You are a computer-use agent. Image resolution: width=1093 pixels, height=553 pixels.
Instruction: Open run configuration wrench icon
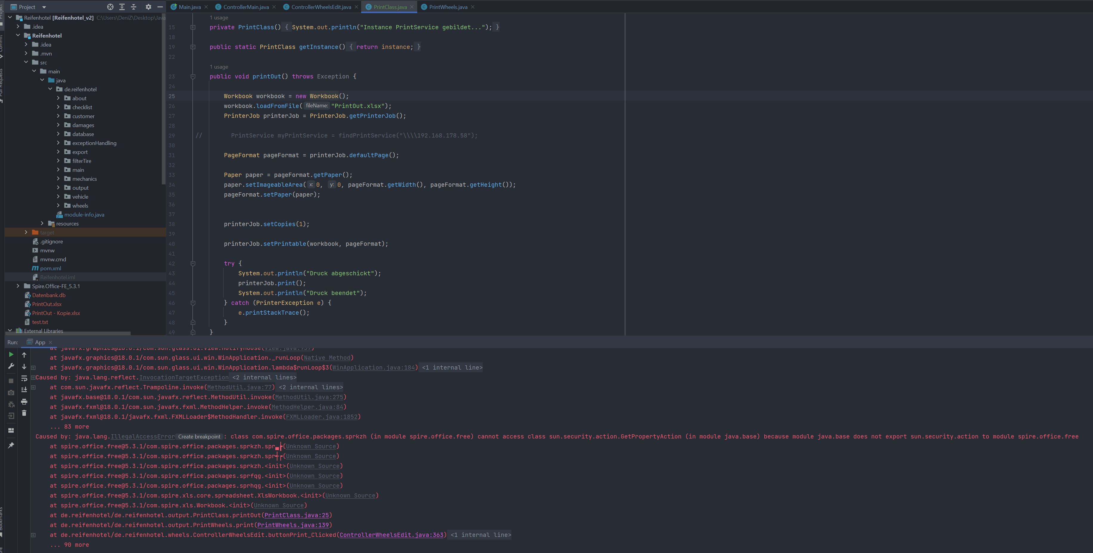11,366
